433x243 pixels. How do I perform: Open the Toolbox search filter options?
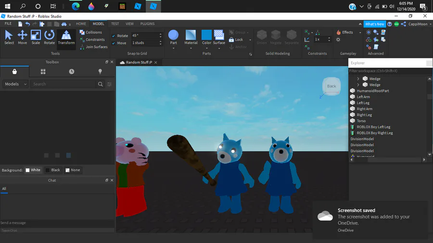click(109, 84)
